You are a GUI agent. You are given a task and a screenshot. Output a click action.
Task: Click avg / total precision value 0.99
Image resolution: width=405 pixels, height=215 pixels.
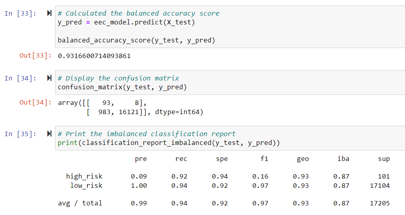point(139,203)
